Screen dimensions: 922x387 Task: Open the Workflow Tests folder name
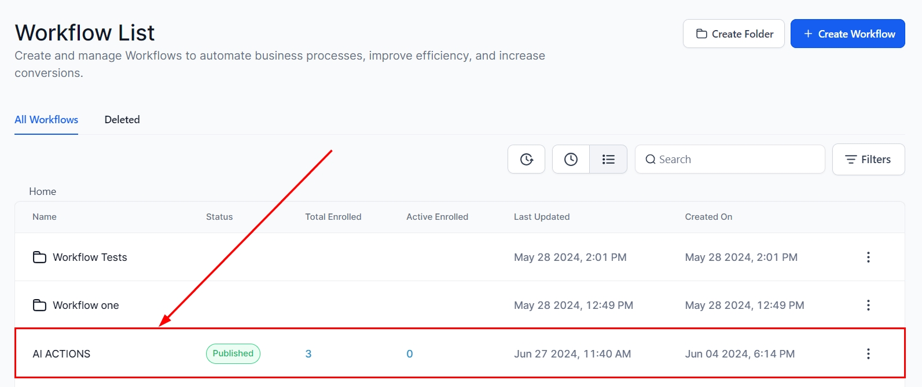(x=90, y=257)
